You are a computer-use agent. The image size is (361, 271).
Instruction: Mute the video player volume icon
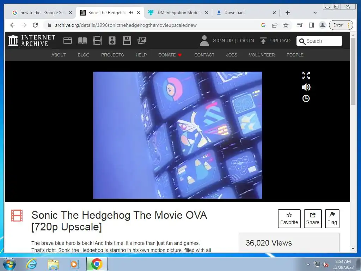[x=306, y=87]
